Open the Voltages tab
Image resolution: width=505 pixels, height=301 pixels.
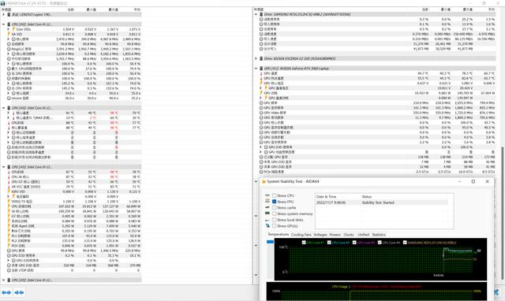tap(320, 235)
